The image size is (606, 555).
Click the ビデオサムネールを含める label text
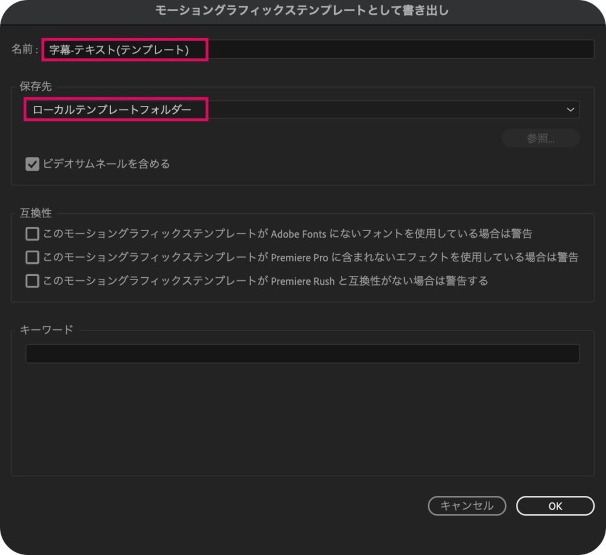click(107, 163)
